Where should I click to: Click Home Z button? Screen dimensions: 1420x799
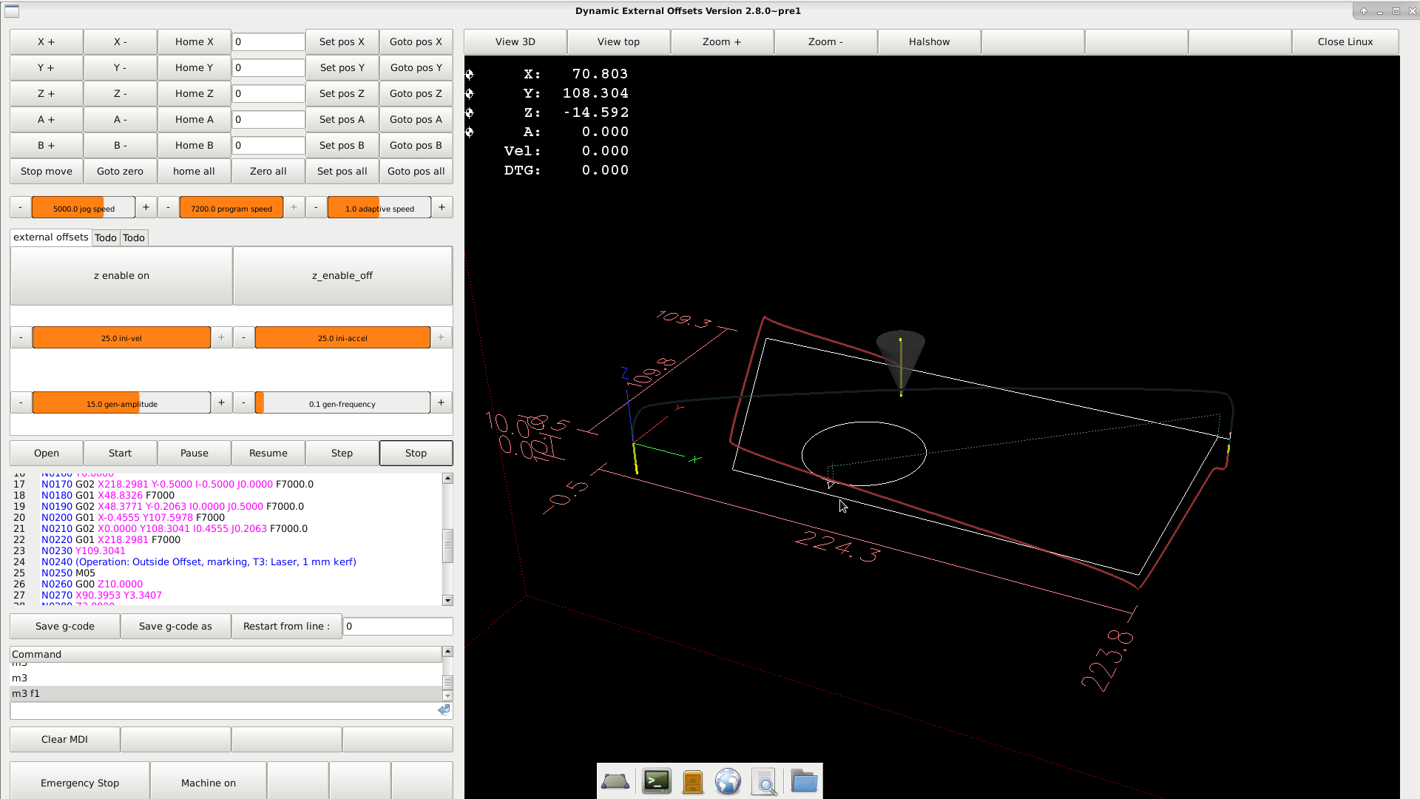[x=195, y=93]
